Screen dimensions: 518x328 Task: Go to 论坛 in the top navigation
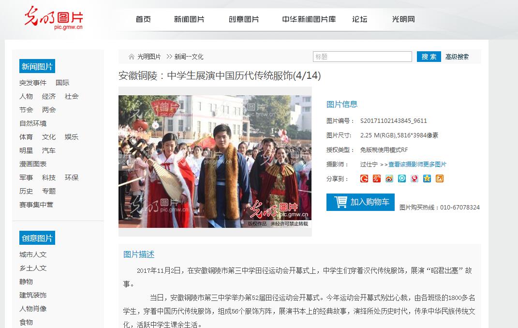pos(359,19)
